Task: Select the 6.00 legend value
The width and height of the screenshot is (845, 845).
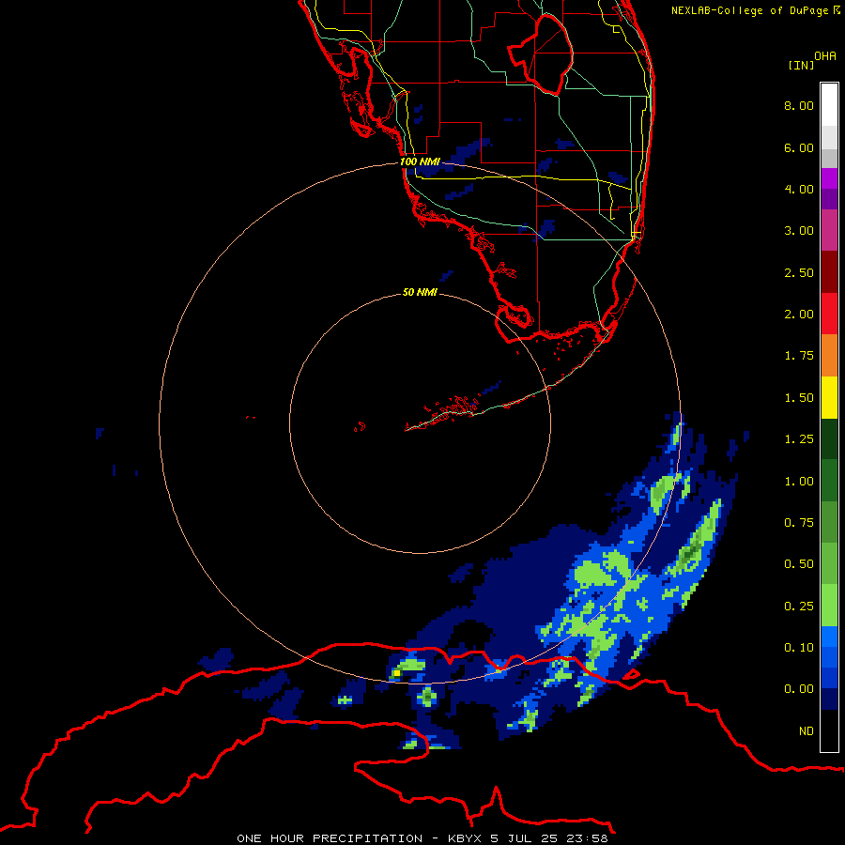Action: (799, 147)
